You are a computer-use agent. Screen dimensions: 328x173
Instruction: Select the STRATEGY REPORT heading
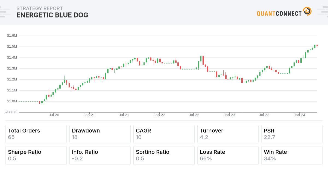point(40,8)
